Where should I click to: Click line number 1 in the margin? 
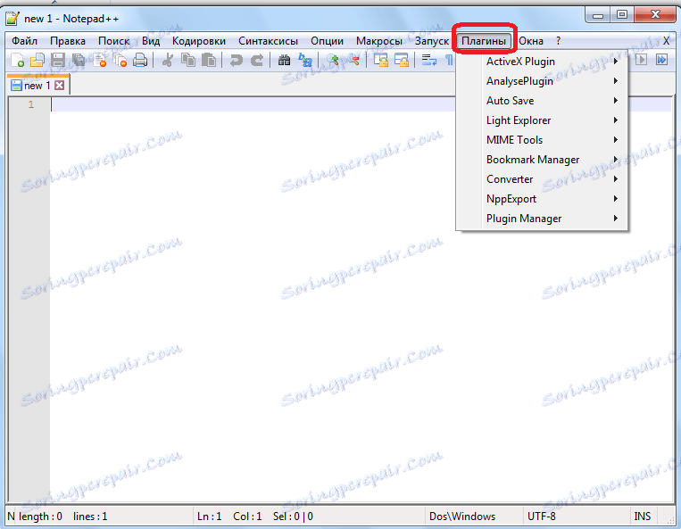point(31,104)
